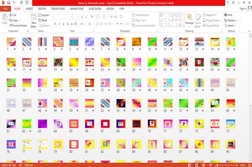The width and height of the screenshot is (252, 167).
Task: Toggle Slide Sorter view in status bar
Action: 197,165
